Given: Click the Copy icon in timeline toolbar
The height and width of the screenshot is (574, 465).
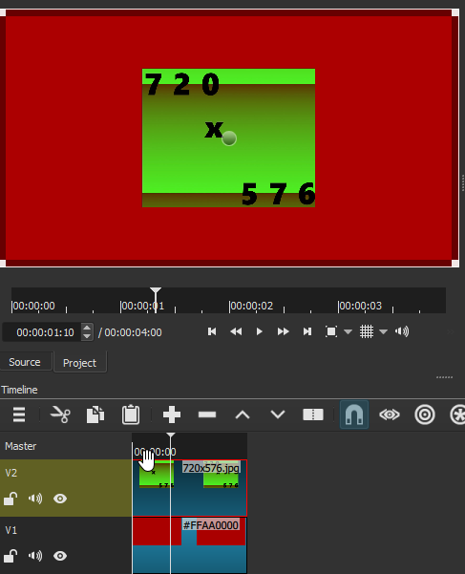Looking at the screenshot, I should pos(95,415).
